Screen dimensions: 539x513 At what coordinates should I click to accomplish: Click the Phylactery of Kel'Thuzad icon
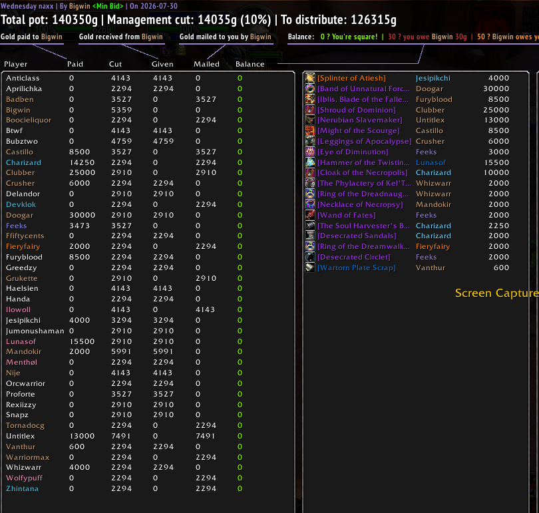310,183
